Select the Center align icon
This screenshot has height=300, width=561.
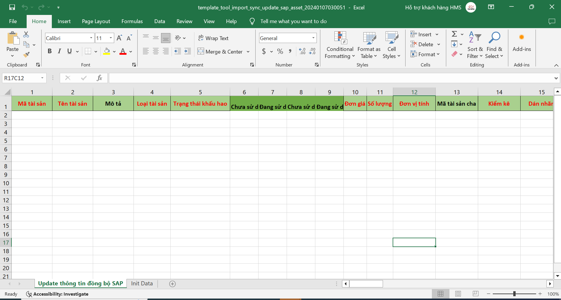pos(156,52)
